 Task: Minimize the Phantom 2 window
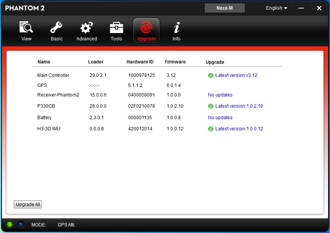click(302, 8)
